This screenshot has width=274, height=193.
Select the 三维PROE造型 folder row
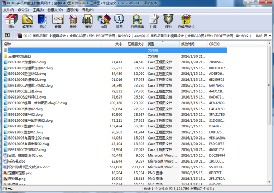[x=115, y=56]
